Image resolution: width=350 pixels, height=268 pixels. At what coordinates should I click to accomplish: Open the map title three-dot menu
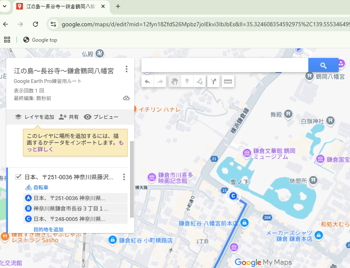[126, 69]
